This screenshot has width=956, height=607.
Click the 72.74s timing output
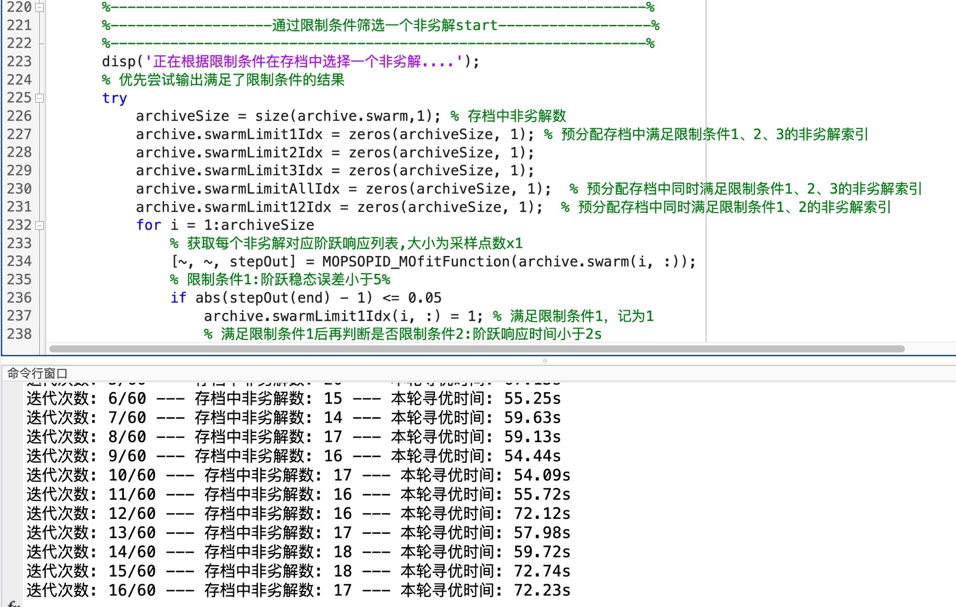click(x=542, y=571)
